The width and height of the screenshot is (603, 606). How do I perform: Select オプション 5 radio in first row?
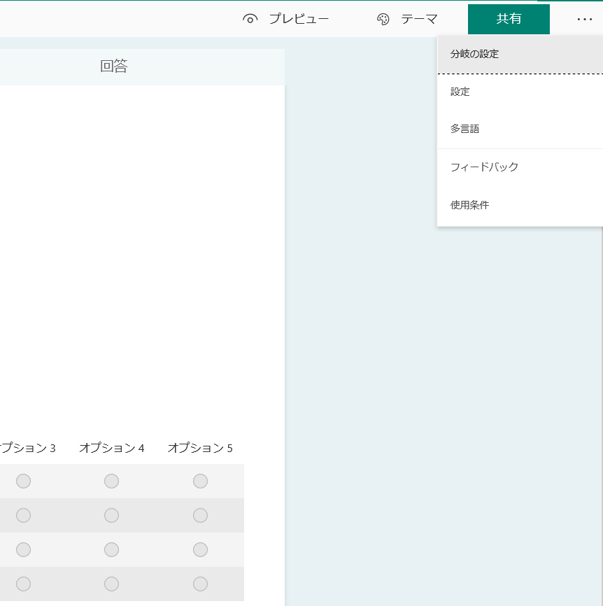(x=200, y=481)
